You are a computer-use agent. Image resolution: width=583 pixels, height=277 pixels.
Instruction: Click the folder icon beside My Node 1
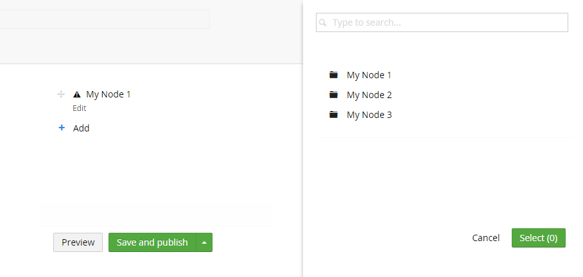pyautogui.click(x=333, y=74)
